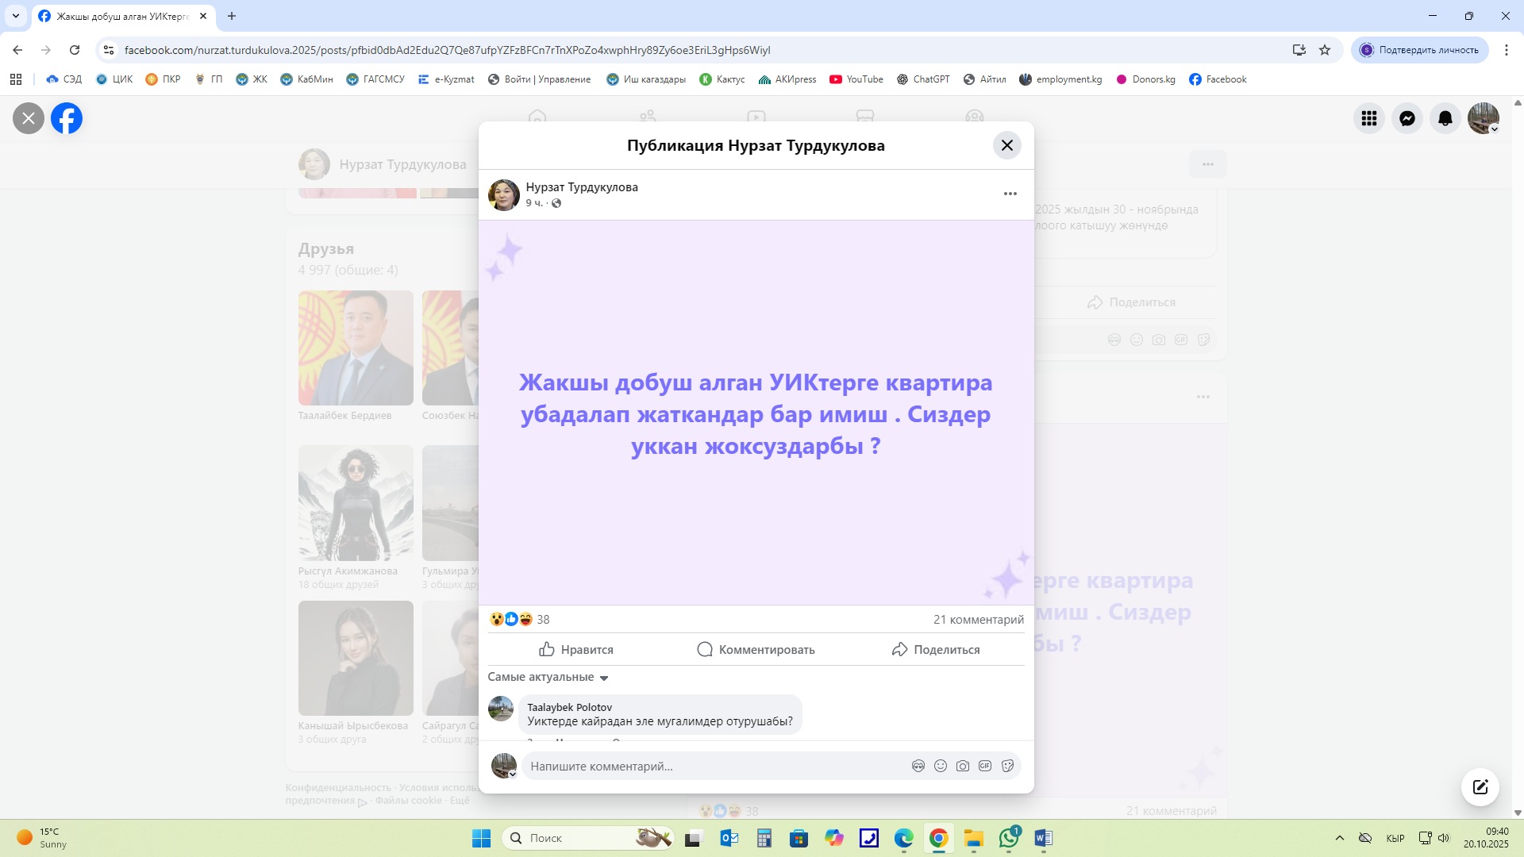Screen dimensions: 1524x857
Task: Click Поделиться button under the post
Action: pos(935,649)
